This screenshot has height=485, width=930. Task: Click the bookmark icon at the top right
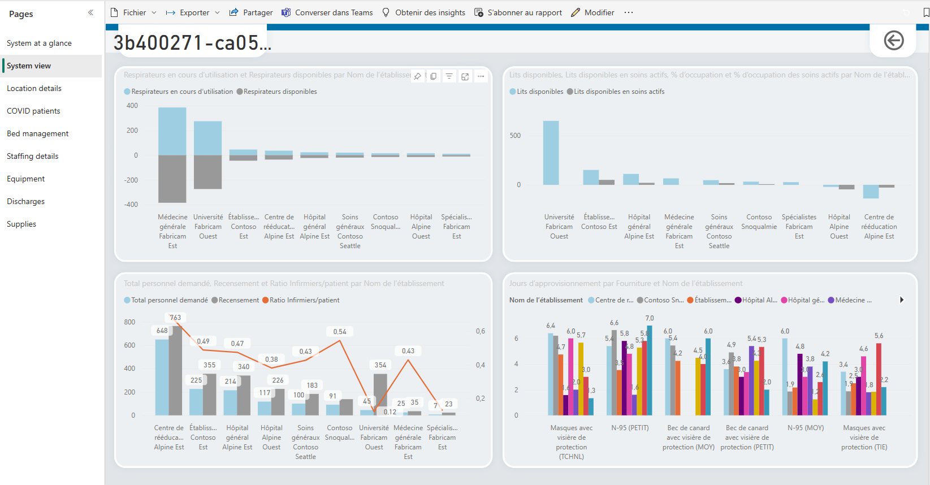pyautogui.click(x=926, y=12)
